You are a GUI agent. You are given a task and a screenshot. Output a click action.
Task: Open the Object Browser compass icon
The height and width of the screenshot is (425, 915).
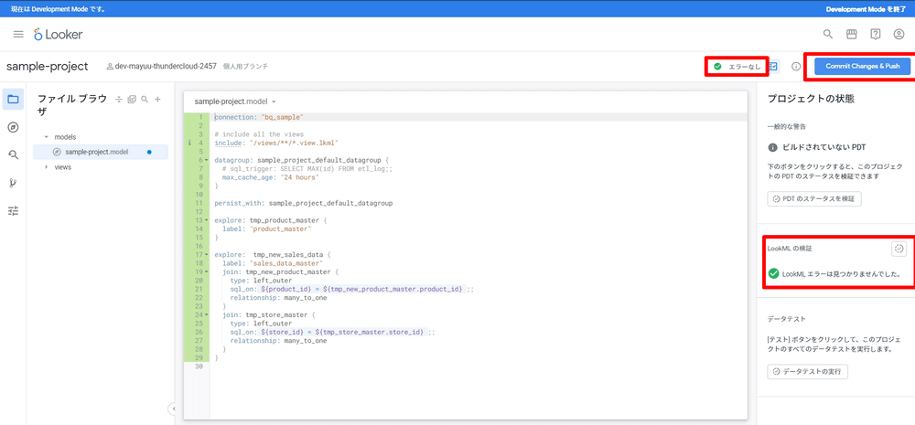click(13, 127)
